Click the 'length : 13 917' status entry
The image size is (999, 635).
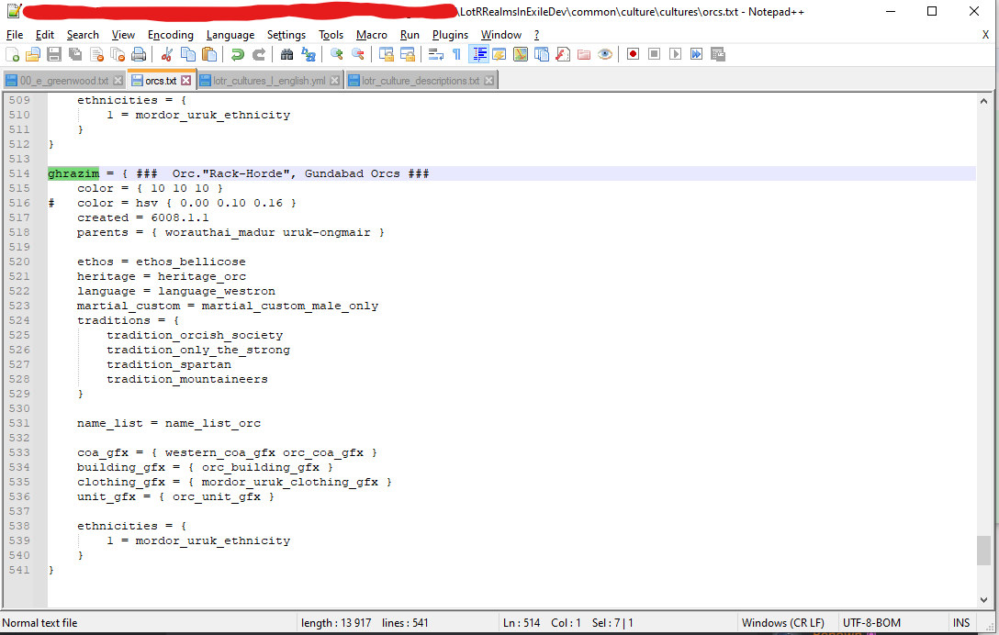click(336, 623)
